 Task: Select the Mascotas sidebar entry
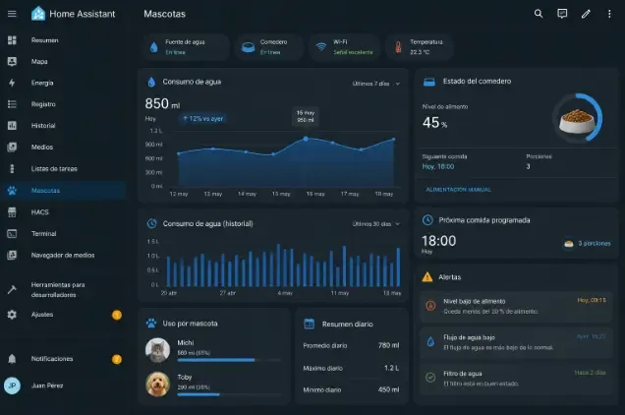pos(64,191)
